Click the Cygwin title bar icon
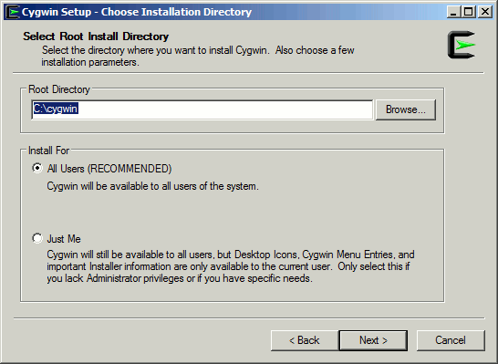The height and width of the screenshot is (364, 498). tap(13, 12)
